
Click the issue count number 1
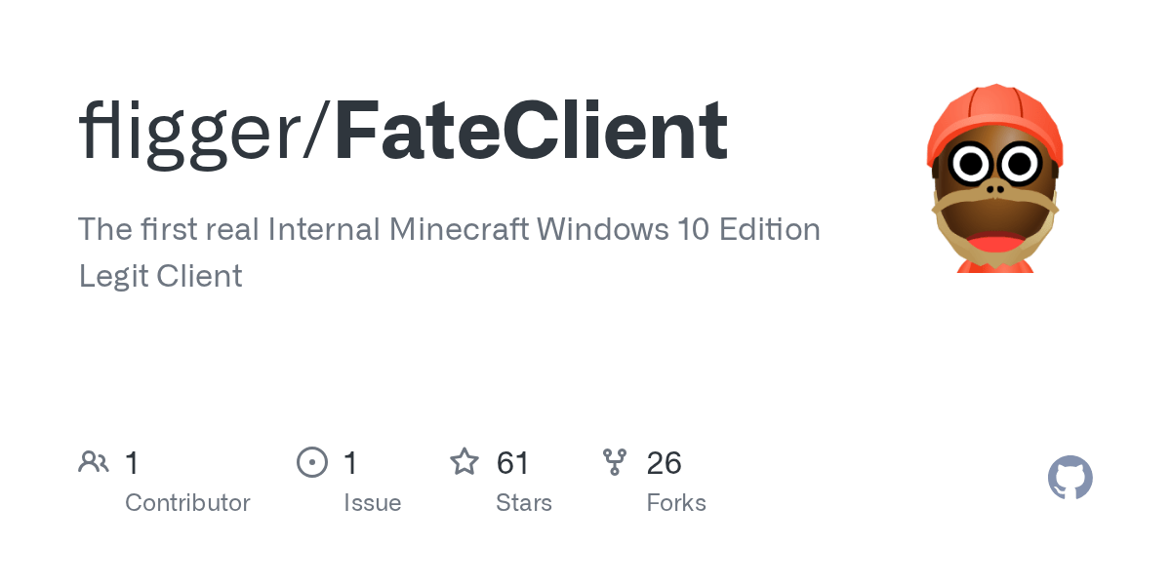click(350, 463)
